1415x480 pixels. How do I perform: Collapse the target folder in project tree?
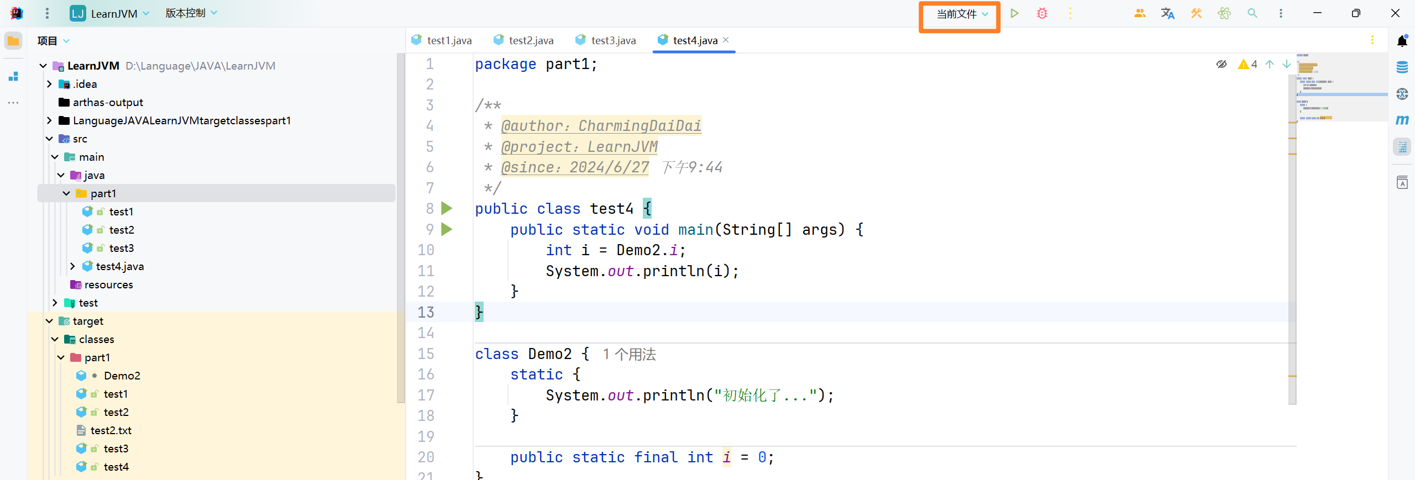tap(49, 321)
